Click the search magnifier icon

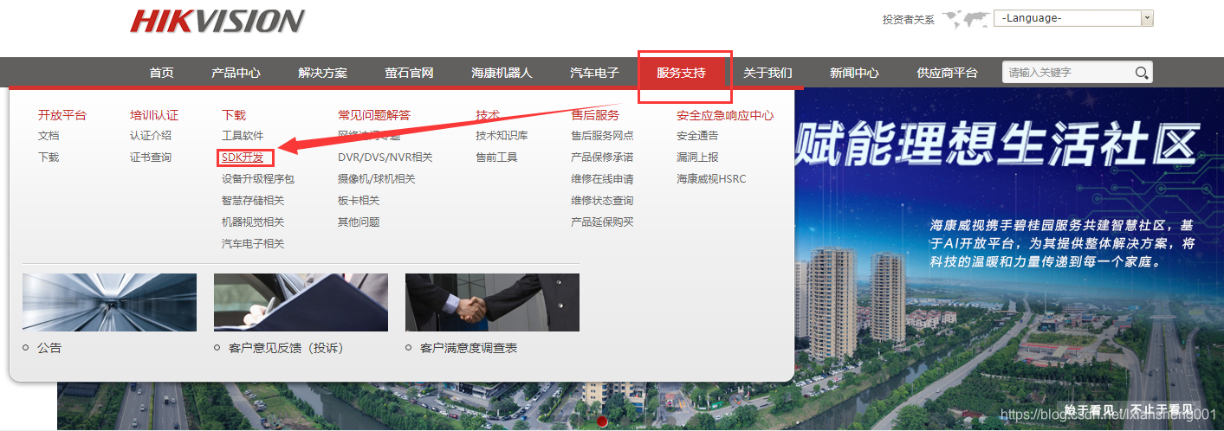click(1142, 73)
